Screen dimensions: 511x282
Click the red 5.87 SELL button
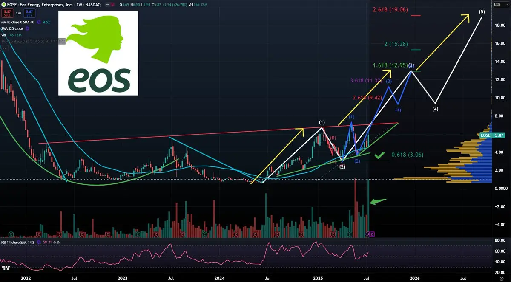(x=7, y=13)
